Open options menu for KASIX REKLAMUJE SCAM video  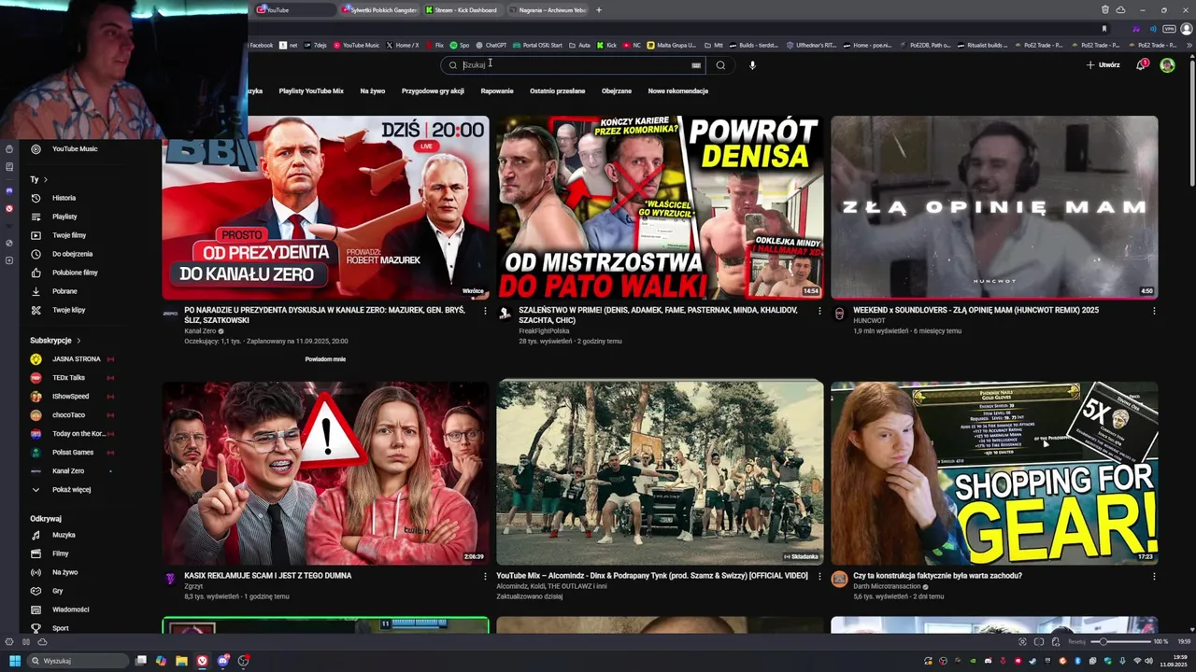point(485,576)
